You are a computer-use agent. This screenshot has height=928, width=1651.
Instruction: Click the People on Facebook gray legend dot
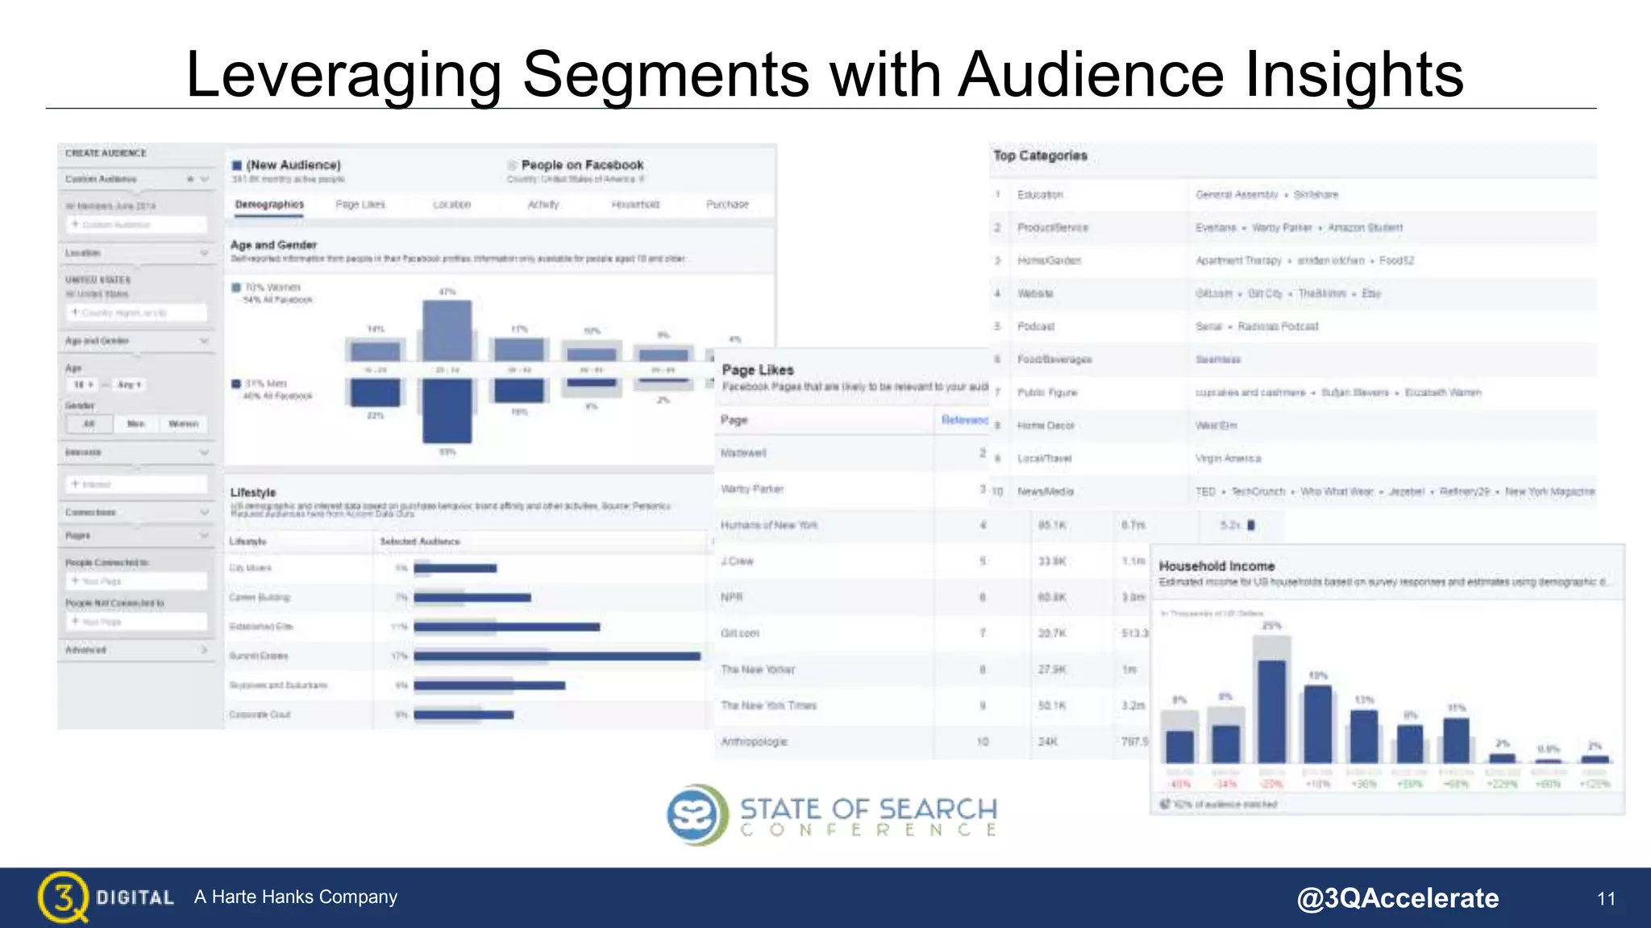tap(512, 165)
